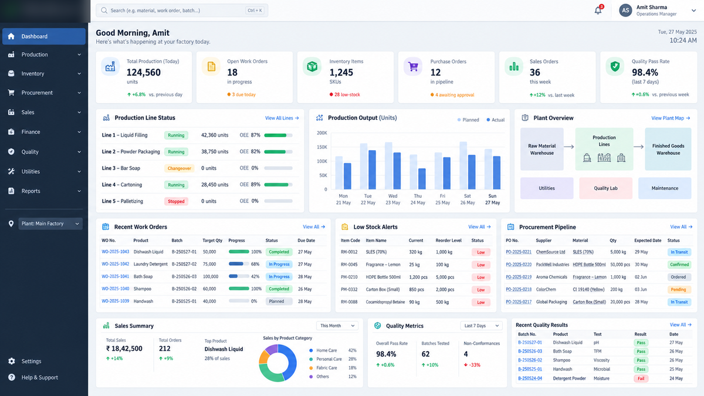Click the AS user avatar
This screenshot has width=704, height=396.
pyautogui.click(x=625, y=11)
